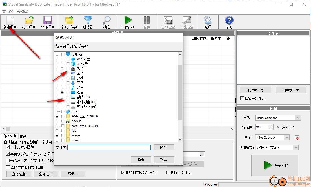
Task: Start scanning with toolbar 开始扫描 icon
Action: (128, 20)
